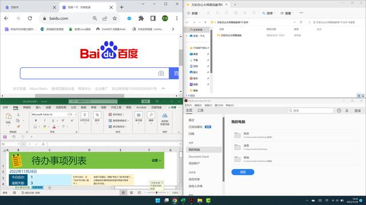Open the font color dropdown arrow in Excel
Image resolution: width=366 pixels, height=205 pixels.
(58, 126)
